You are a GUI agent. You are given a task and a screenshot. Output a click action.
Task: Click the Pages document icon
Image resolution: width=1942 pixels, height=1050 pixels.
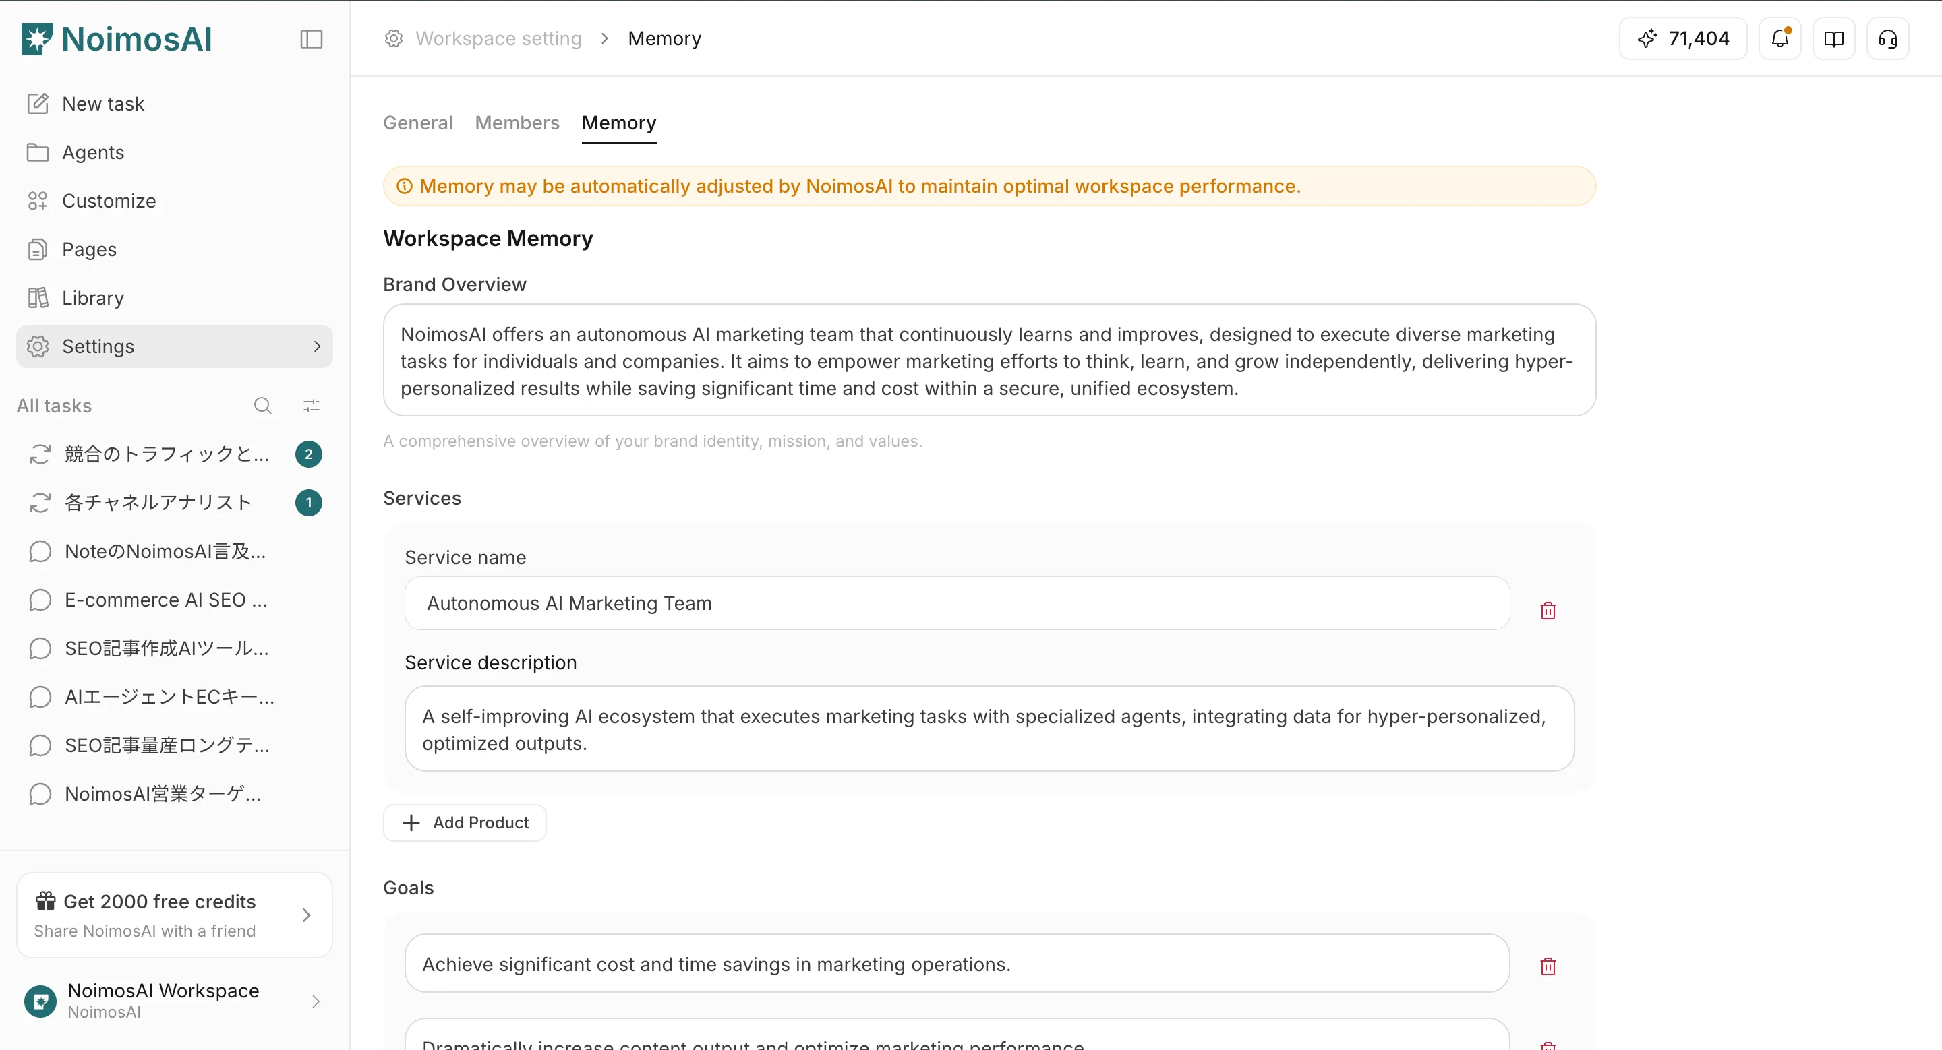(38, 249)
